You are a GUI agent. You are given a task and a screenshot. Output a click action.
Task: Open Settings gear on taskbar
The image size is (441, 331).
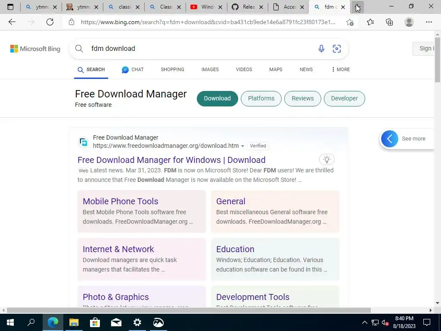(137, 322)
